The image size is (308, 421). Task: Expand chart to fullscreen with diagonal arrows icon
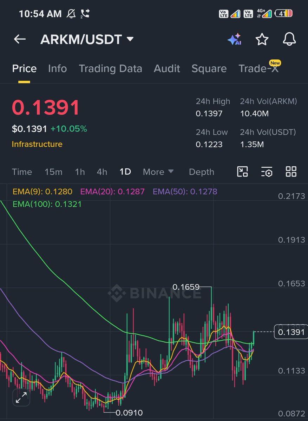click(x=21, y=397)
